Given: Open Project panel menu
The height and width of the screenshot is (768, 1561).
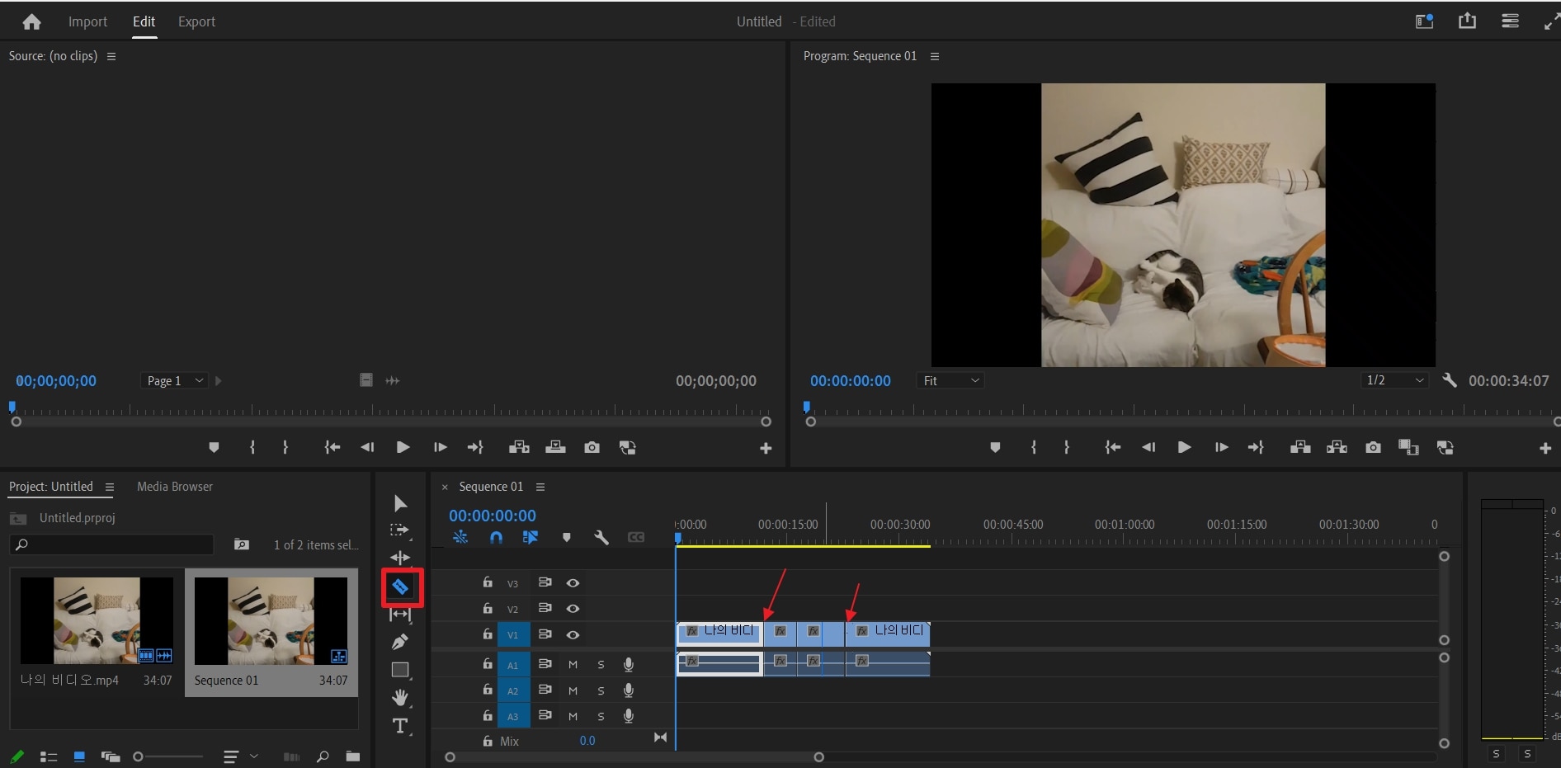Looking at the screenshot, I should [x=109, y=487].
